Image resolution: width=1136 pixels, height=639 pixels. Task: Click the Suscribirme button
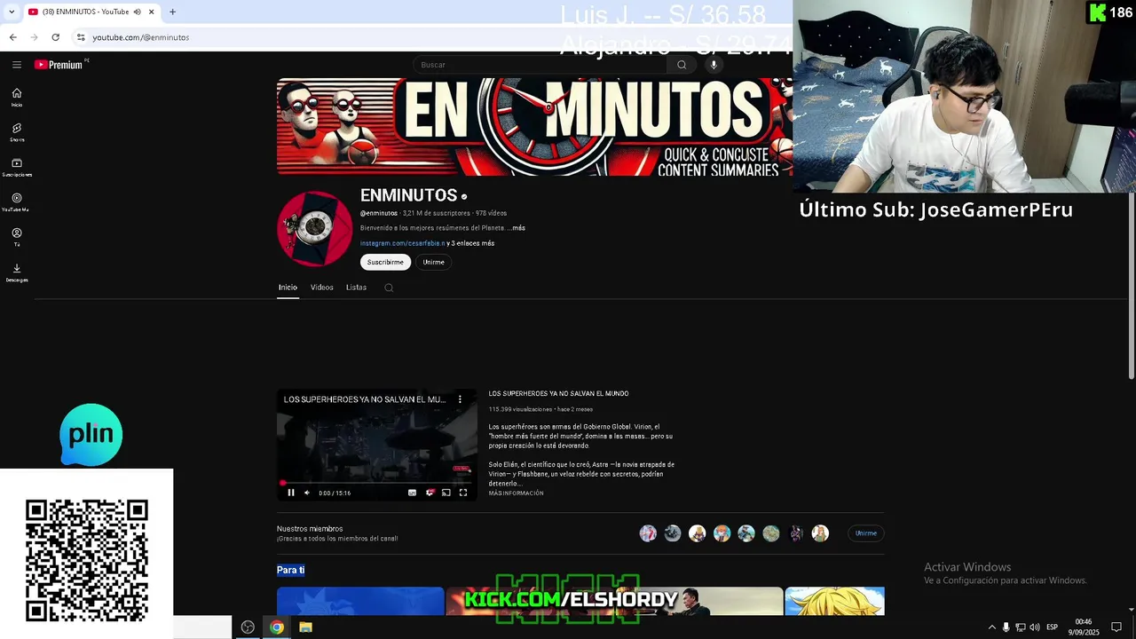385,262
